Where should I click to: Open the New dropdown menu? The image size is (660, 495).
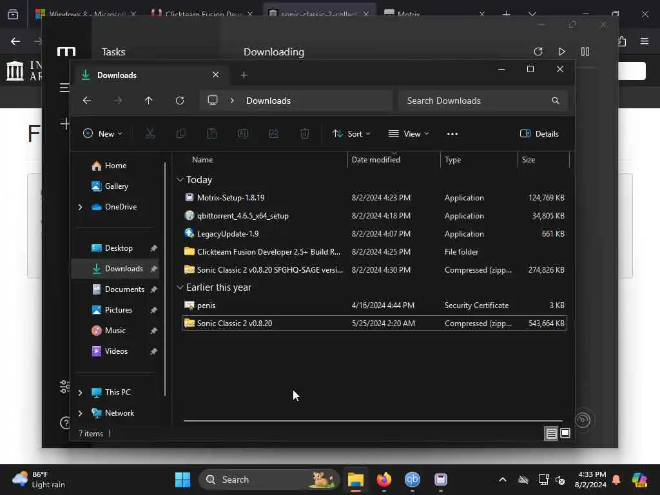102,134
